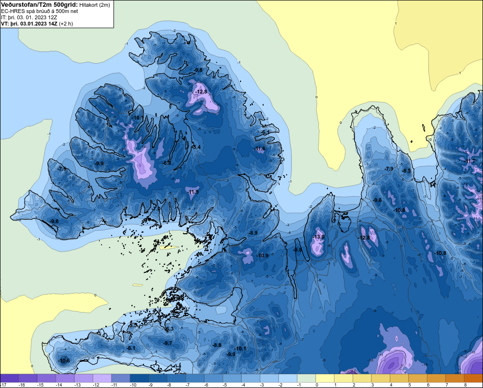Click the -11 legend scale label
This screenshot has height=388, width=483.
point(114,385)
